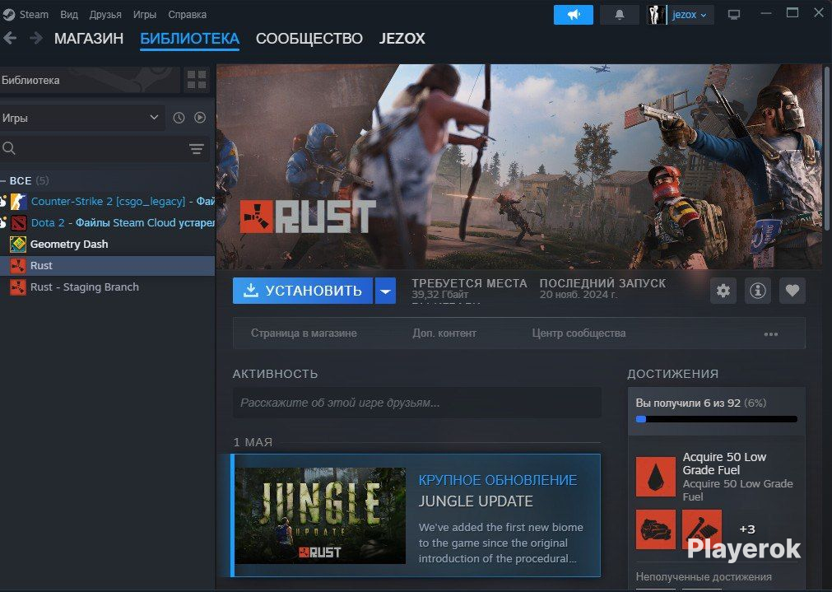
Task: Expand install options arrow next to УСТАНОВИТЬ
Action: (x=386, y=291)
